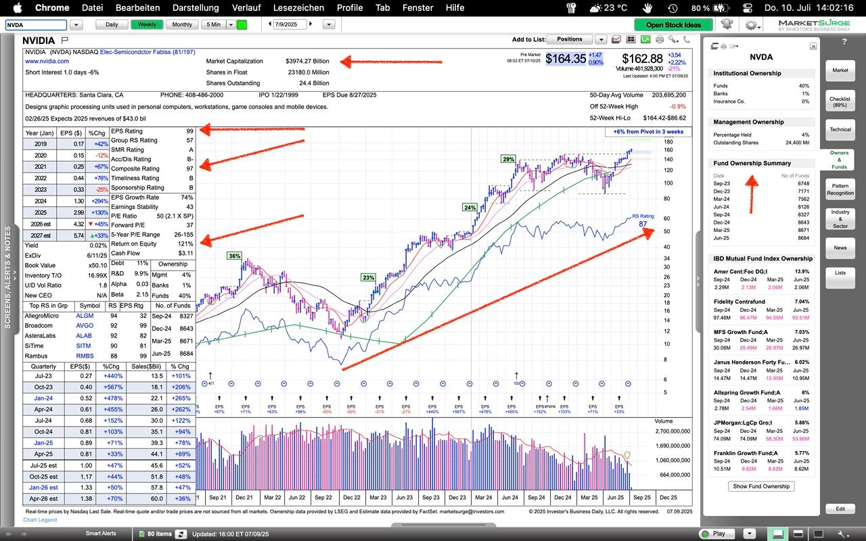Screen dimensions: 866x541
Task: Switch chart to Monthly timeframe
Action: 181,24
